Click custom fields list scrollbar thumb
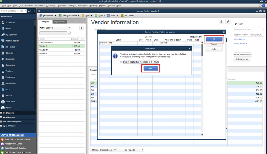 tap(202, 50)
